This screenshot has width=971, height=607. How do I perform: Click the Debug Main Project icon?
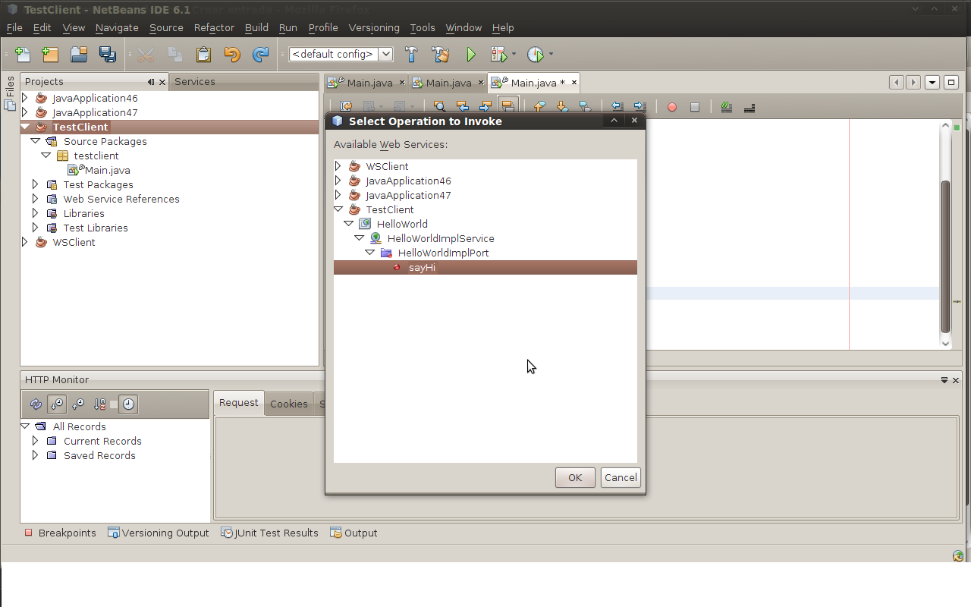[498, 55]
